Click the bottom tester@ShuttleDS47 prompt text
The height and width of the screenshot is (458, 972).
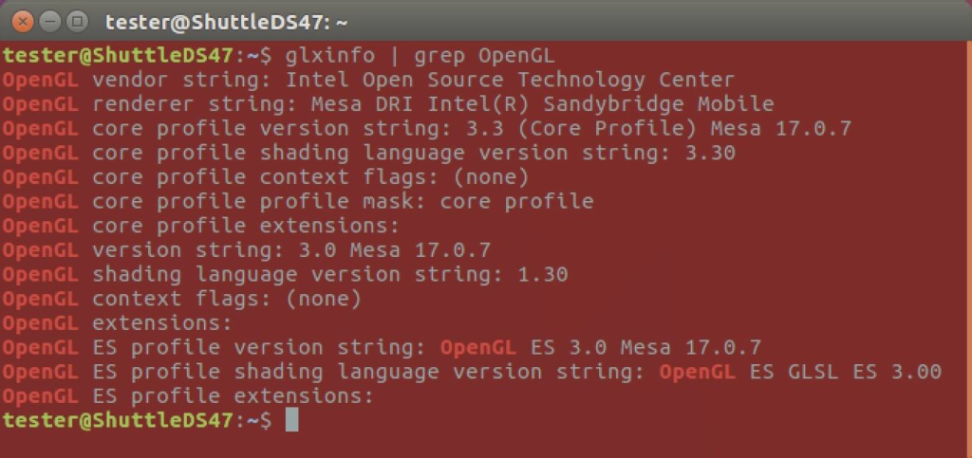(117, 420)
